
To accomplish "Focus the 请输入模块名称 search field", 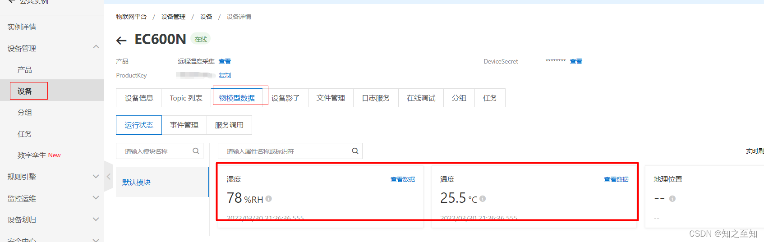I will coord(160,151).
